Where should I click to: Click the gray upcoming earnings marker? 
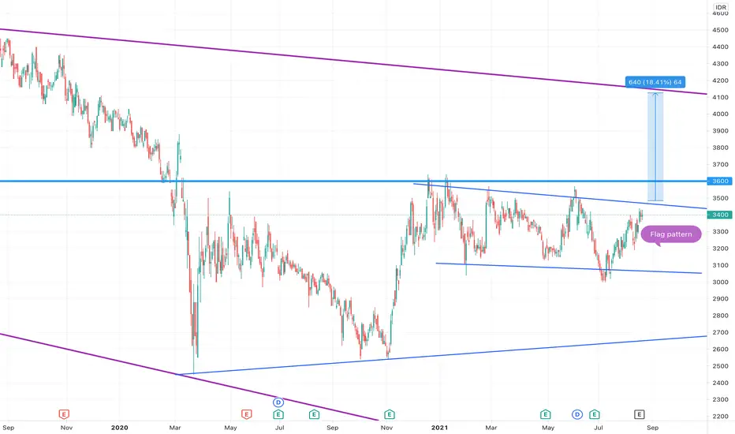640,414
